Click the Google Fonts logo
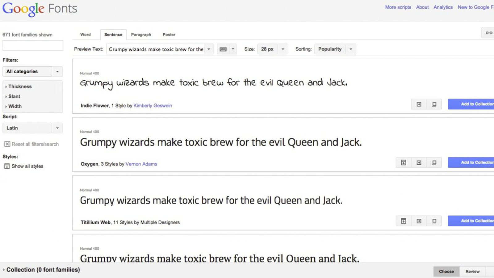 click(x=40, y=9)
